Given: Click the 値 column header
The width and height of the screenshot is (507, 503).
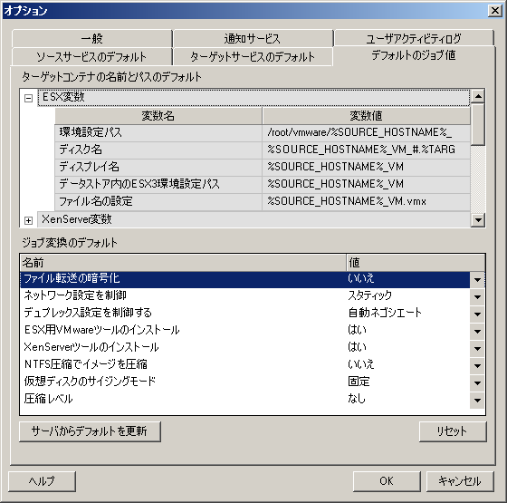Looking at the screenshot, I should [x=416, y=263].
